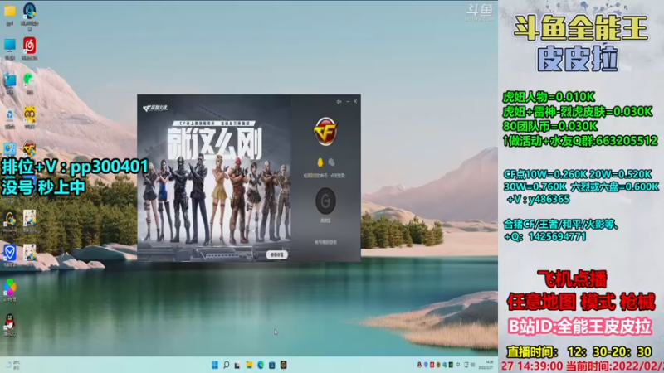
Task: Open the blue circular-logo shortcut beside the yellow folder
Action: pyautogui.click(x=29, y=11)
